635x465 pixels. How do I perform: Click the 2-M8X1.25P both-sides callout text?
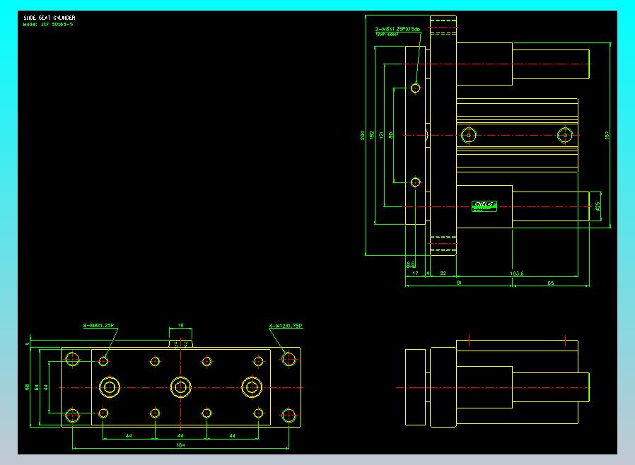pos(397,29)
